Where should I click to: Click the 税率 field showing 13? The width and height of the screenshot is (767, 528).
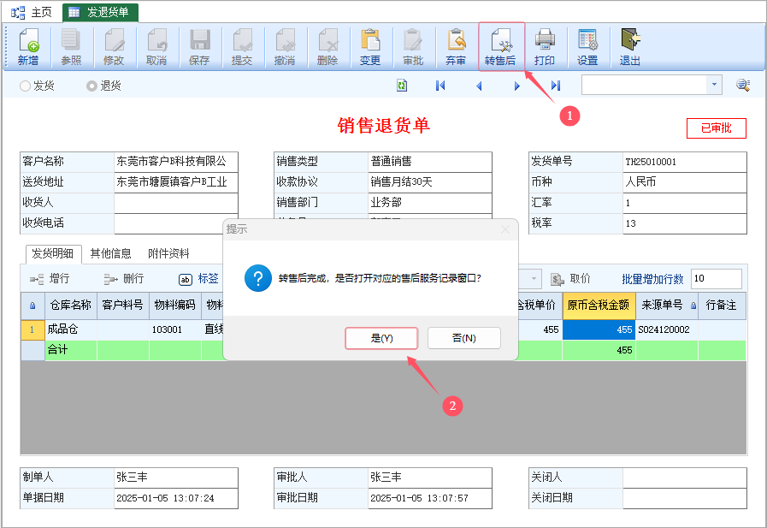[685, 223]
